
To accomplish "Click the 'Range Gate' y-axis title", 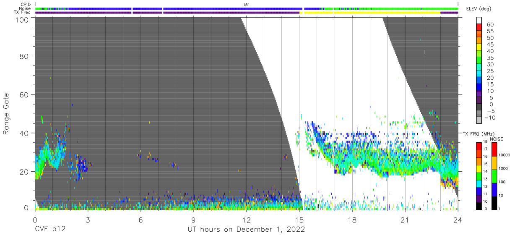I will [6, 114].
